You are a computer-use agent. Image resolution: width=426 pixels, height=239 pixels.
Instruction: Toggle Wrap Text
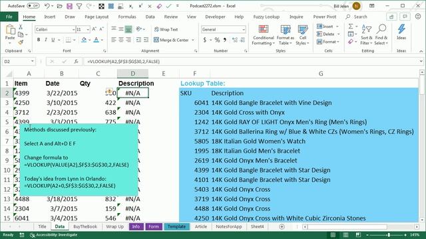tap(166, 29)
